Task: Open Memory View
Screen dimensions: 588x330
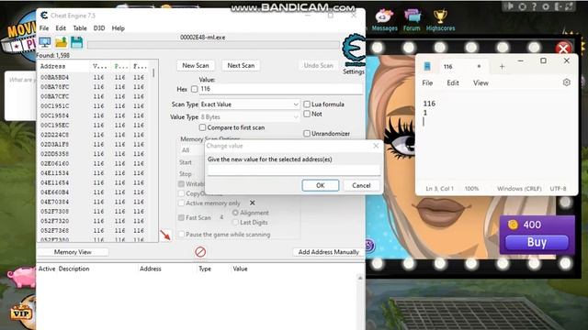Action: point(73,252)
